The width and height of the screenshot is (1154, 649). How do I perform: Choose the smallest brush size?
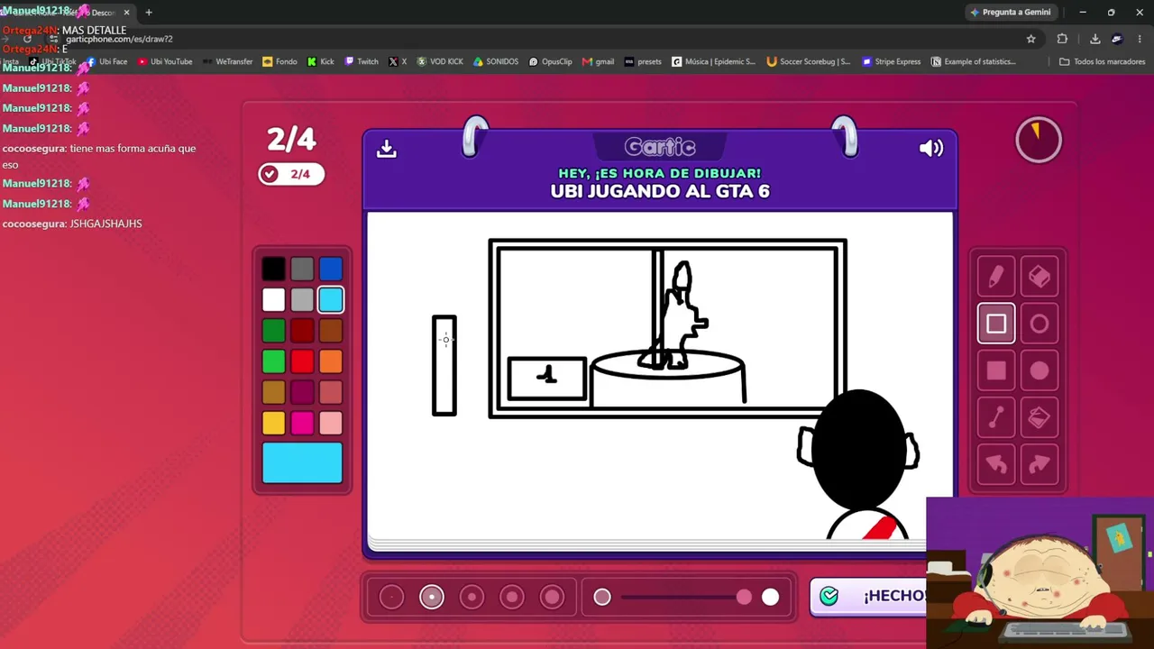coord(391,597)
